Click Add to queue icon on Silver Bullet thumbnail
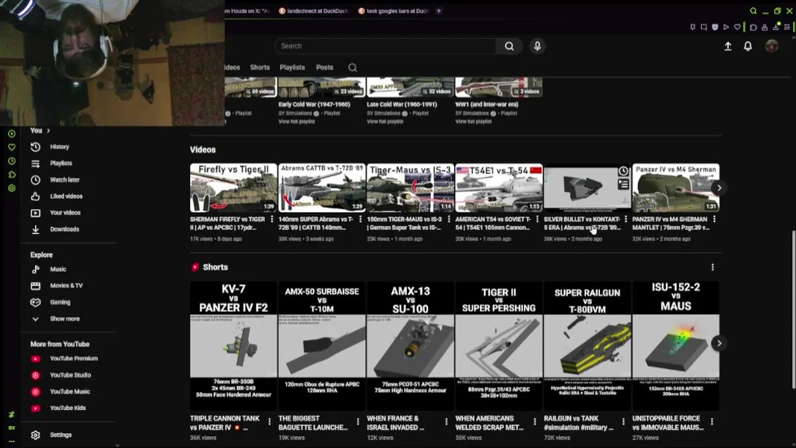The width and height of the screenshot is (796, 448). pos(623,185)
